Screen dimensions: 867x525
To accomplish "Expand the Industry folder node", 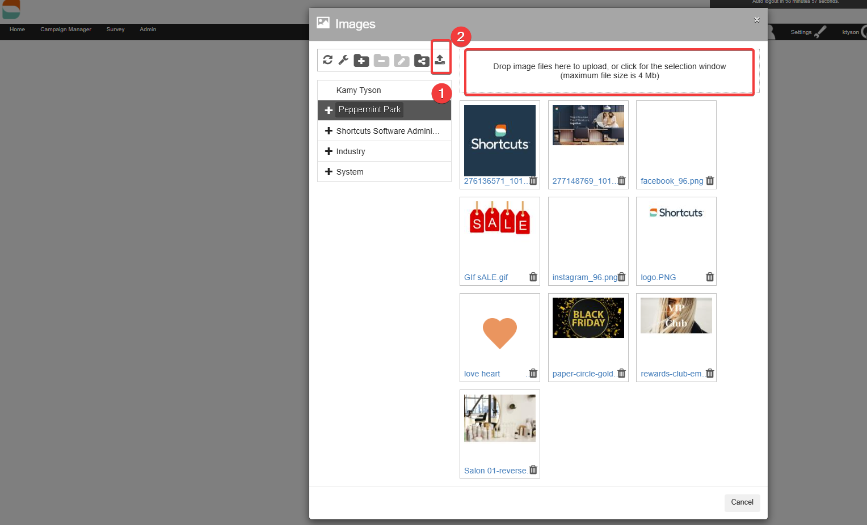I will pos(329,151).
